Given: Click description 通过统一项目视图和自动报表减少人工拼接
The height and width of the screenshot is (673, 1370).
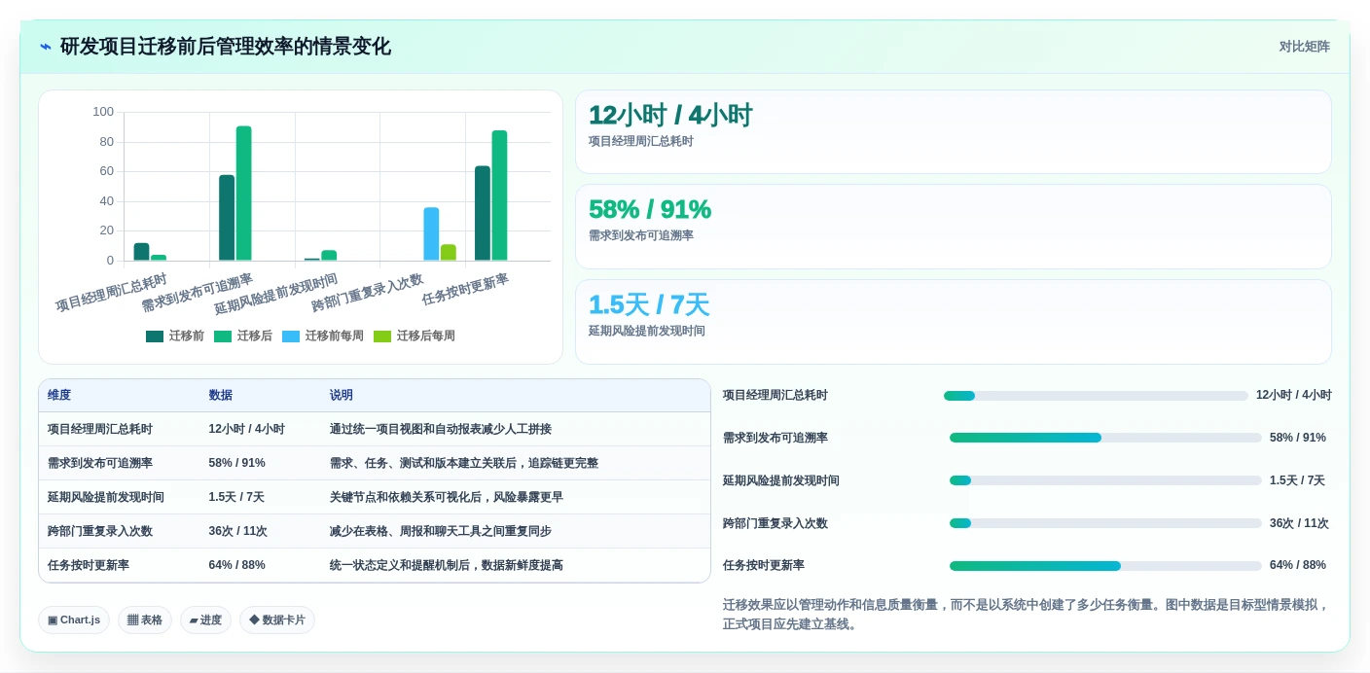Looking at the screenshot, I should pyautogui.click(x=441, y=430).
